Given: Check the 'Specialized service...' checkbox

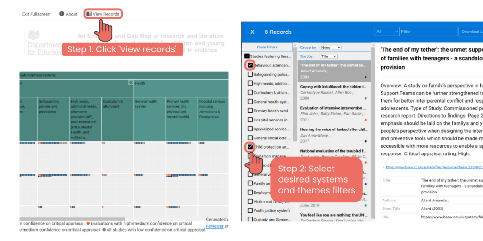Looking at the screenshot, I should (x=250, y=129).
